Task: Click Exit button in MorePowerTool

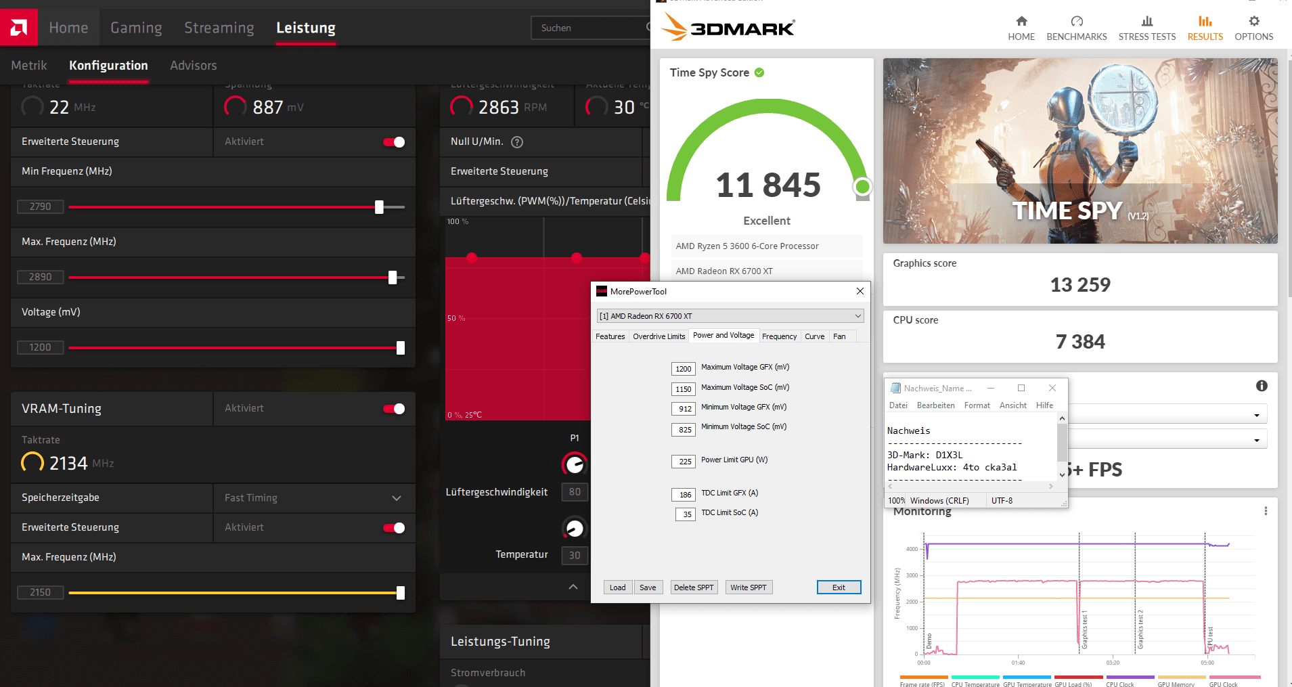Action: tap(839, 588)
